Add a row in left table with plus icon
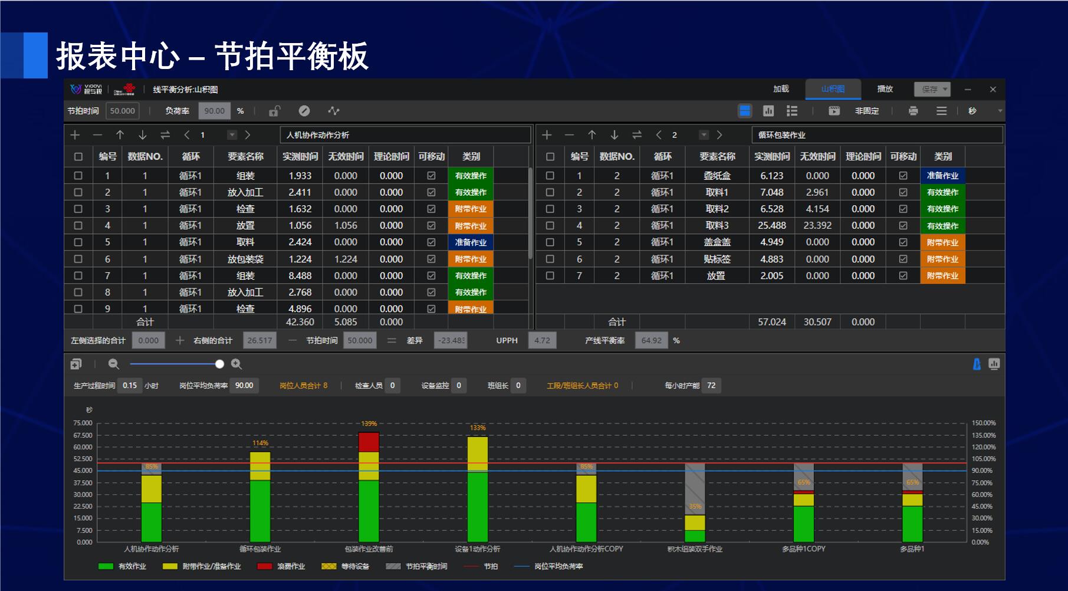The image size is (1068, 591). tap(75, 135)
